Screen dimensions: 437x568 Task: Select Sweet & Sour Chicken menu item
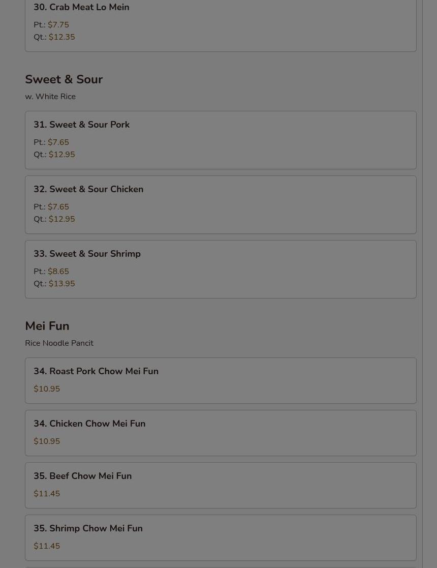(x=221, y=204)
